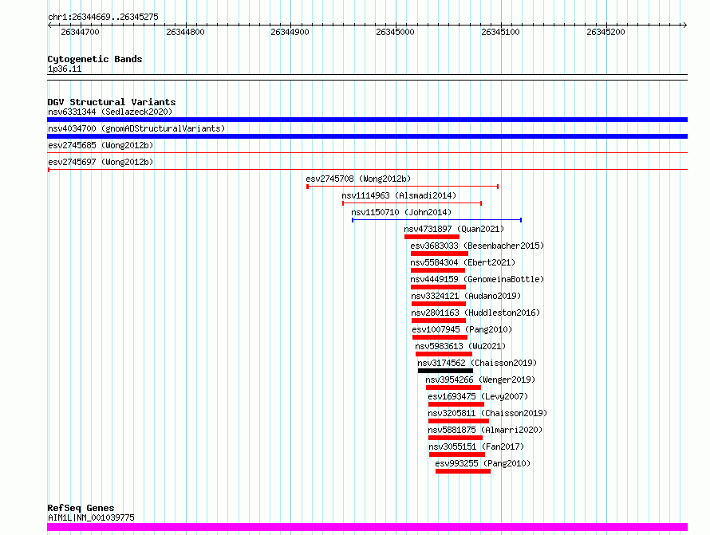The width and height of the screenshot is (710, 535).
Task: Open nsv3174562 (Chaisson2019) variant label
Action: pyautogui.click(x=477, y=363)
